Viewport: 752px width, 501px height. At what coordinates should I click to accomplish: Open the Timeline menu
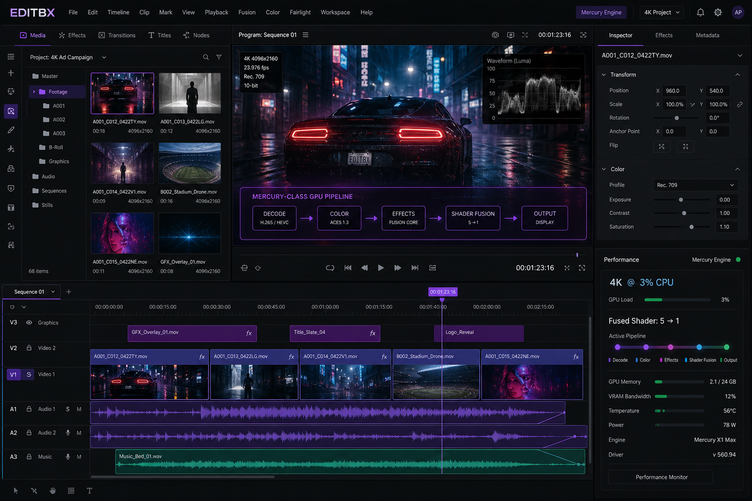click(x=118, y=12)
